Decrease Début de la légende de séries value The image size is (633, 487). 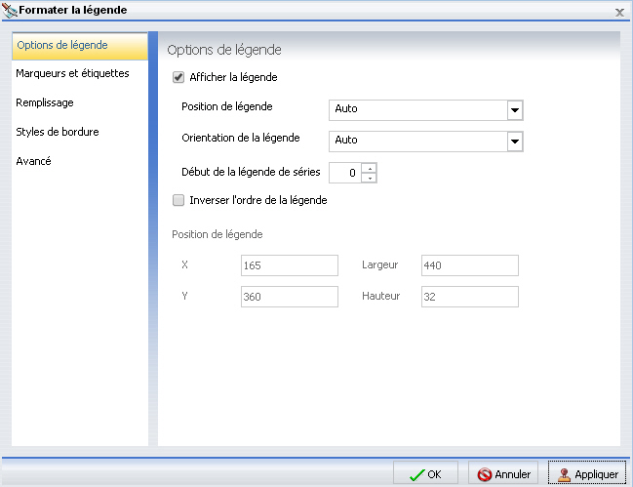point(370,178)
